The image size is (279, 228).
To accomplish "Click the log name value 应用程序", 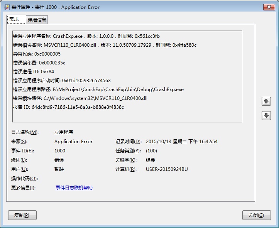I will tap(64, 132).
